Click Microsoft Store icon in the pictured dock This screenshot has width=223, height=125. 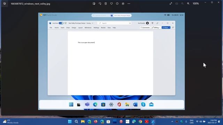(x=103, y=105)
